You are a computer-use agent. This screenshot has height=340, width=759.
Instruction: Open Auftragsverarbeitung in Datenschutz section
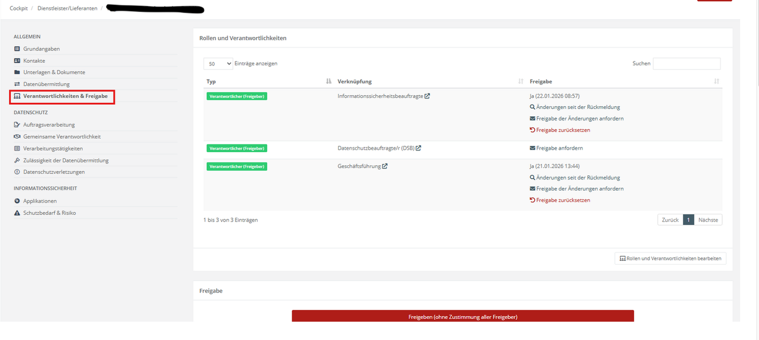44,125
